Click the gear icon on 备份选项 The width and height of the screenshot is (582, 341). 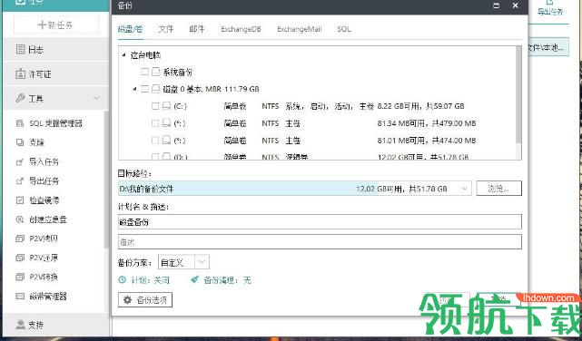click(x=128, y=300)
